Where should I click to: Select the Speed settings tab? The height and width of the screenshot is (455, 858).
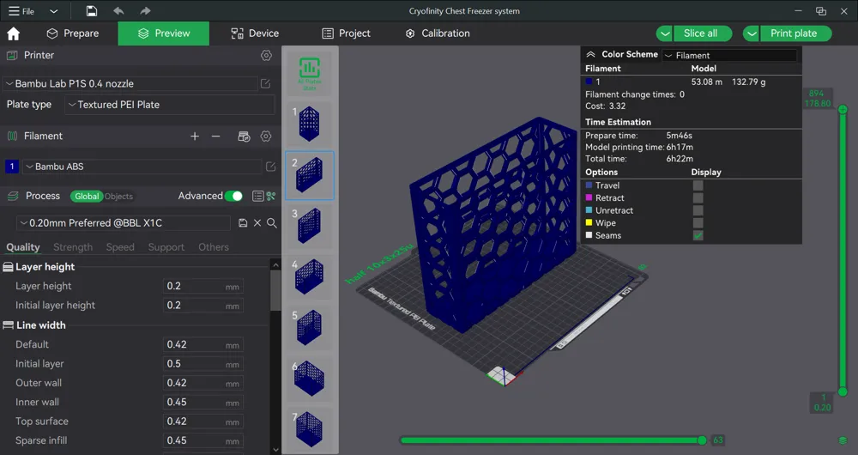tap(120, 247)
